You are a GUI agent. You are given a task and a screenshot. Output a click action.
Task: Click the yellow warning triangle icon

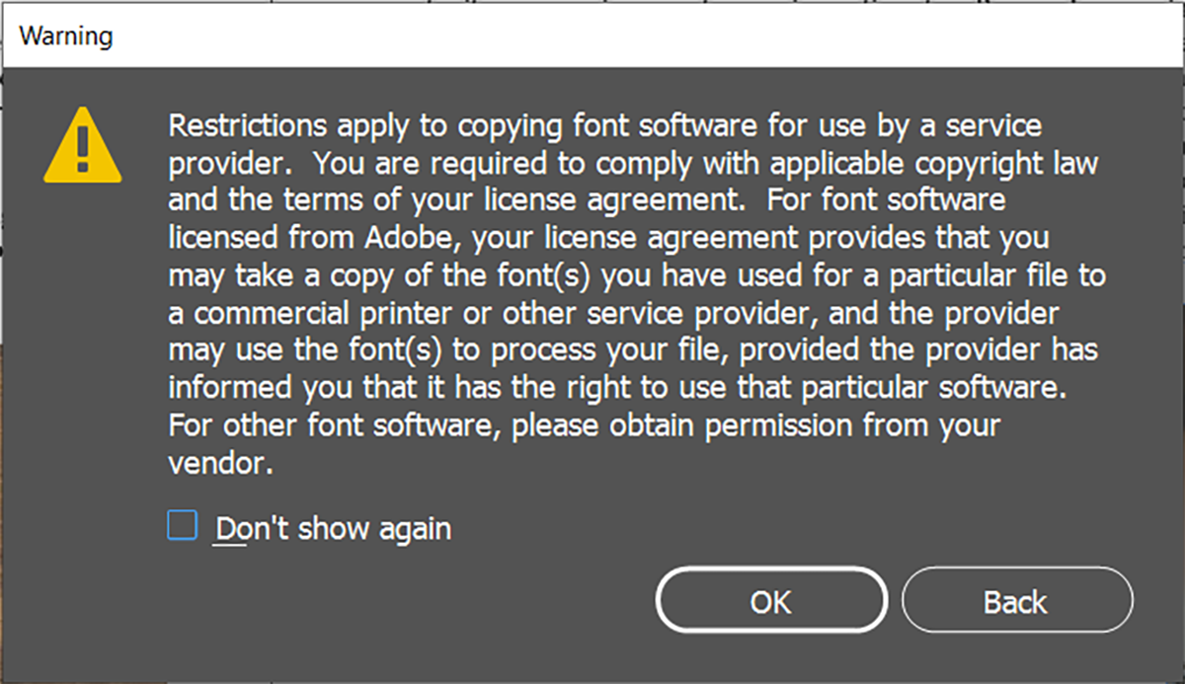[83, 148]
